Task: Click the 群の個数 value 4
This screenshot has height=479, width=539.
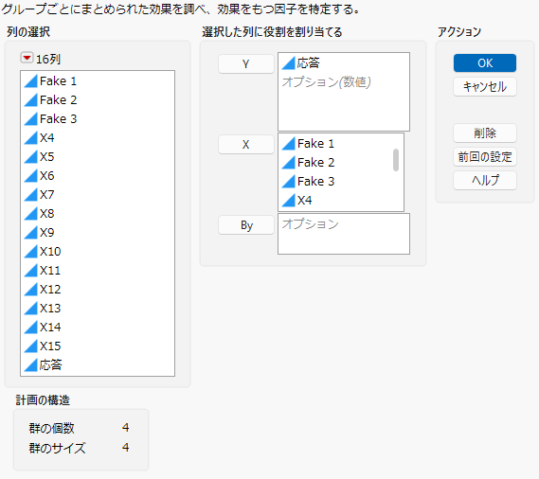Action: (x=125, y=428)
